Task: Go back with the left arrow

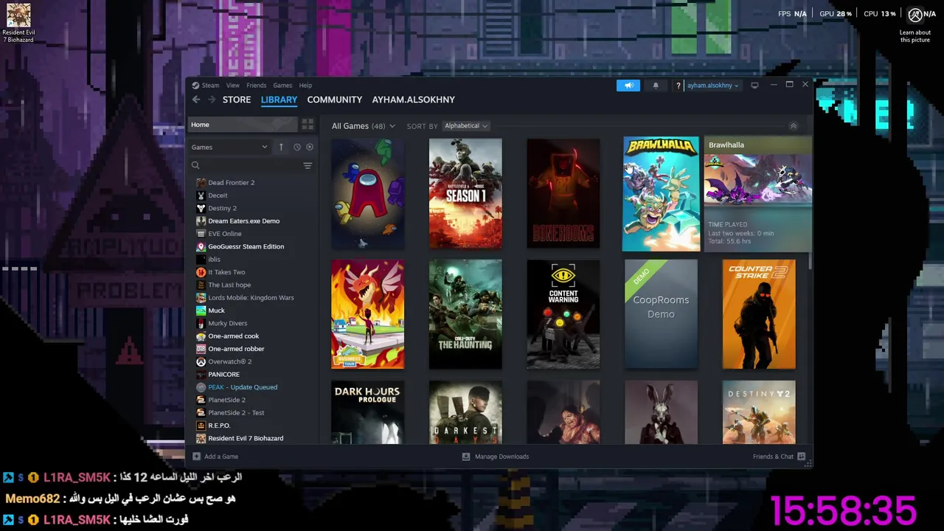Action: pos(196,100)
